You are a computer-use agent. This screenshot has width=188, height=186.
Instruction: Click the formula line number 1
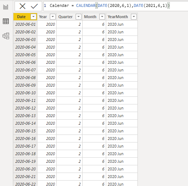[45, 5]
